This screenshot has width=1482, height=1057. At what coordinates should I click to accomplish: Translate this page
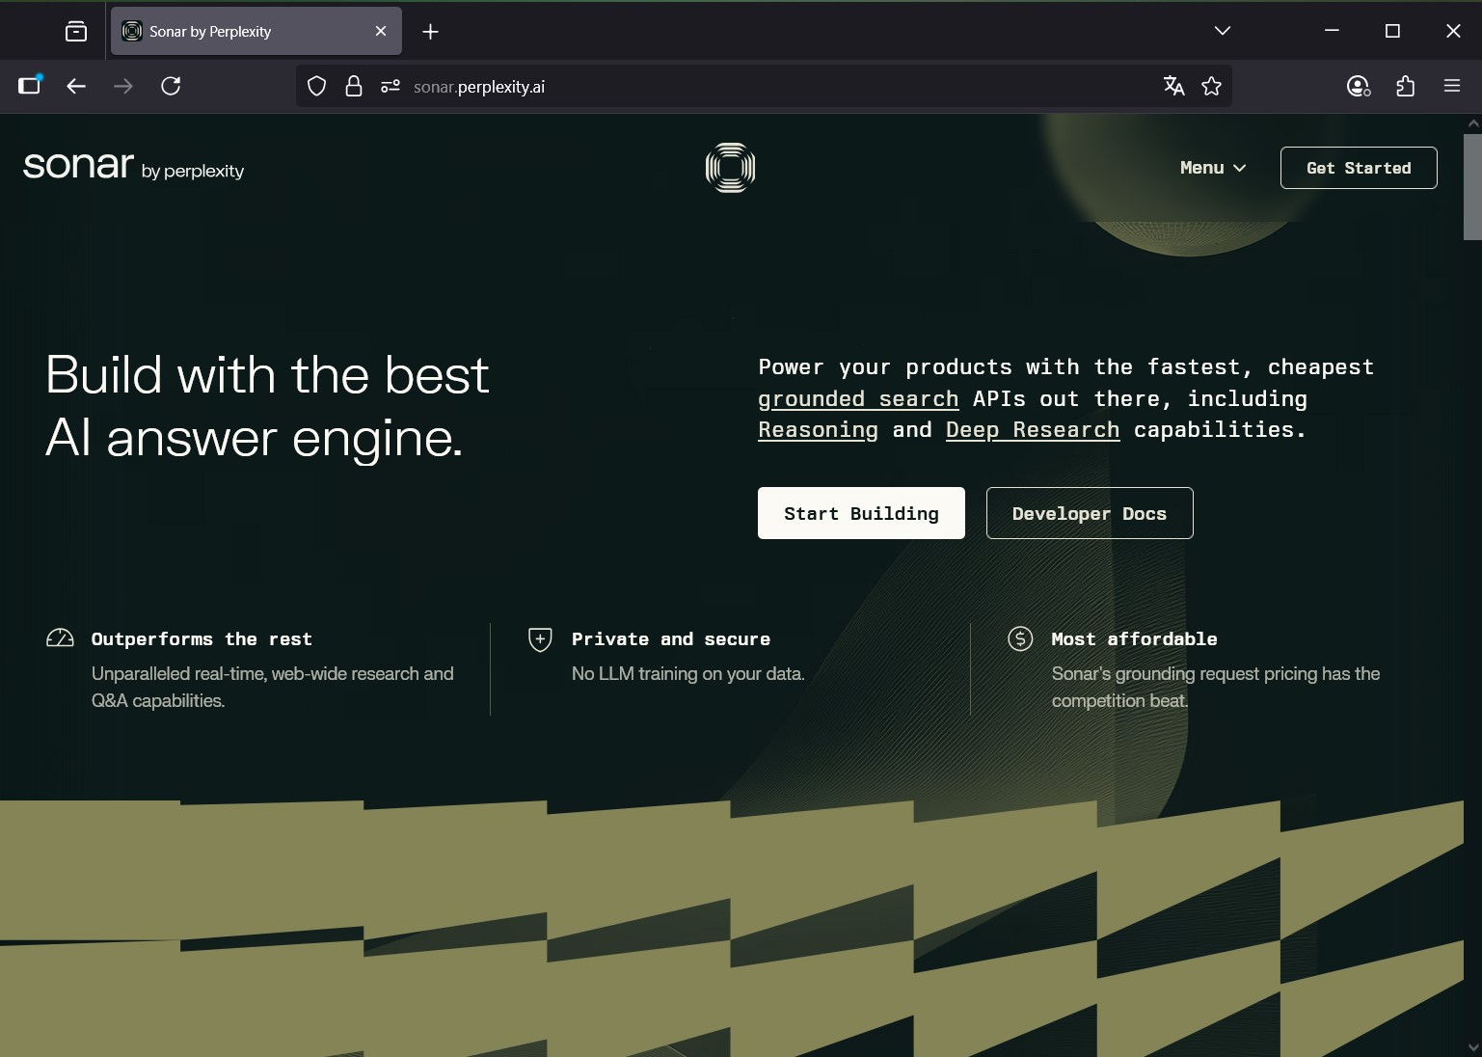pyautogui.click(x=1173, y=86)
